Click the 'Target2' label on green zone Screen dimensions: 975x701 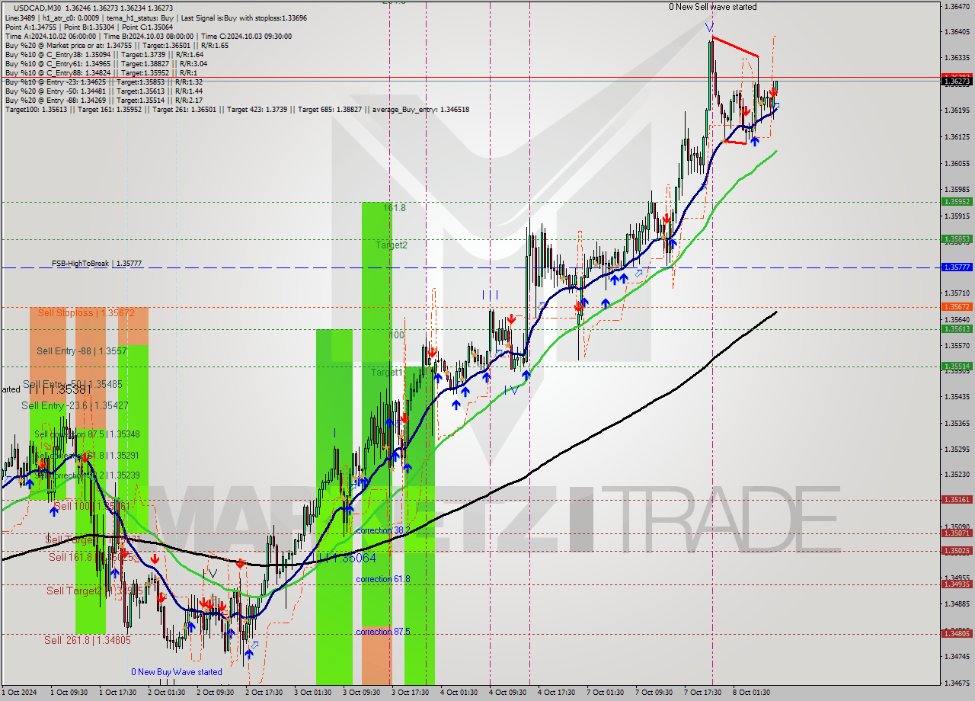point(391,245)
